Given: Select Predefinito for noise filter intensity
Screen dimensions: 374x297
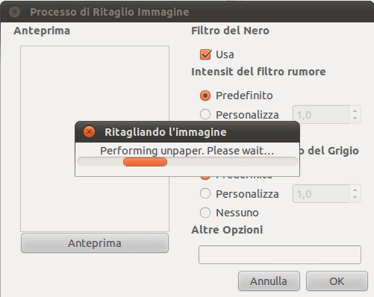Looking at the screenshot, I should (x=205, y=96).
